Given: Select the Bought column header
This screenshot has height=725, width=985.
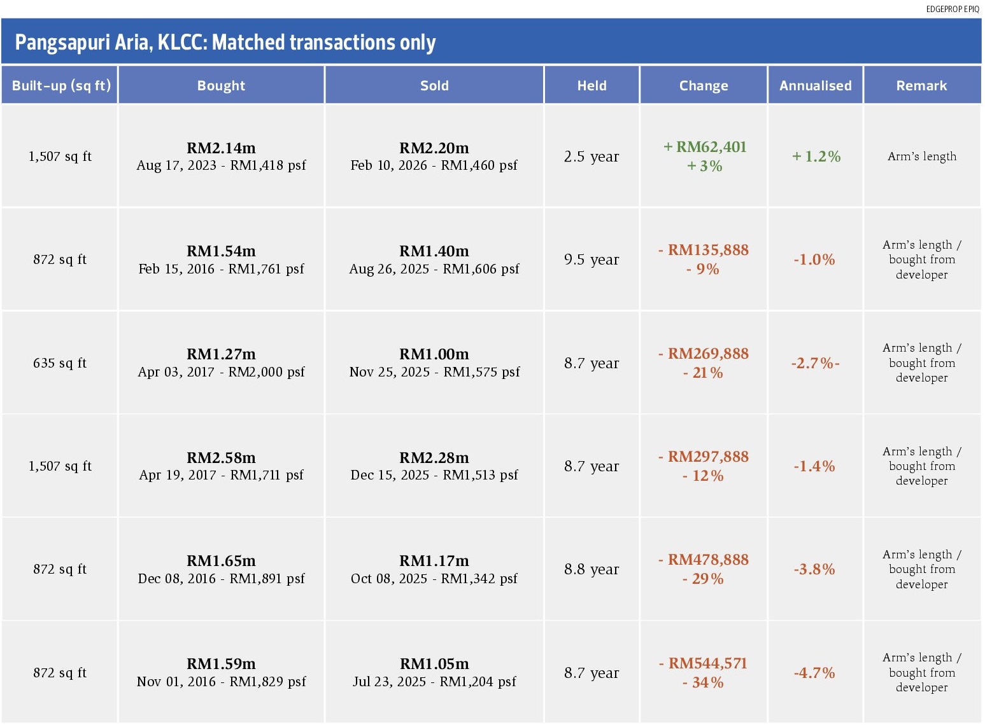Looking at the screenshot, I should point(221,85).
